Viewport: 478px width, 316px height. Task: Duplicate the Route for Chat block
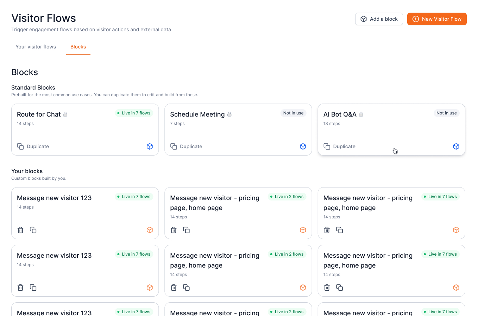tap(33, 146)
